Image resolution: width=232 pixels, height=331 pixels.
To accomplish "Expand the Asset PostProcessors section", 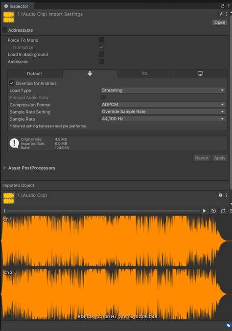I will 4,168.
